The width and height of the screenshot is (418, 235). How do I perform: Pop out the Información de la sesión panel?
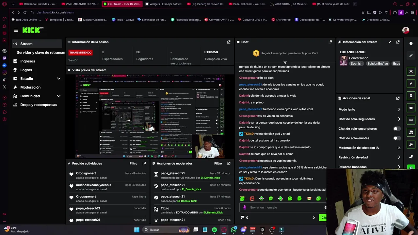coord(229,42)
